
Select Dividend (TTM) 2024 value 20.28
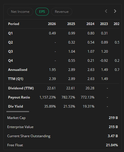pos(90,88)
